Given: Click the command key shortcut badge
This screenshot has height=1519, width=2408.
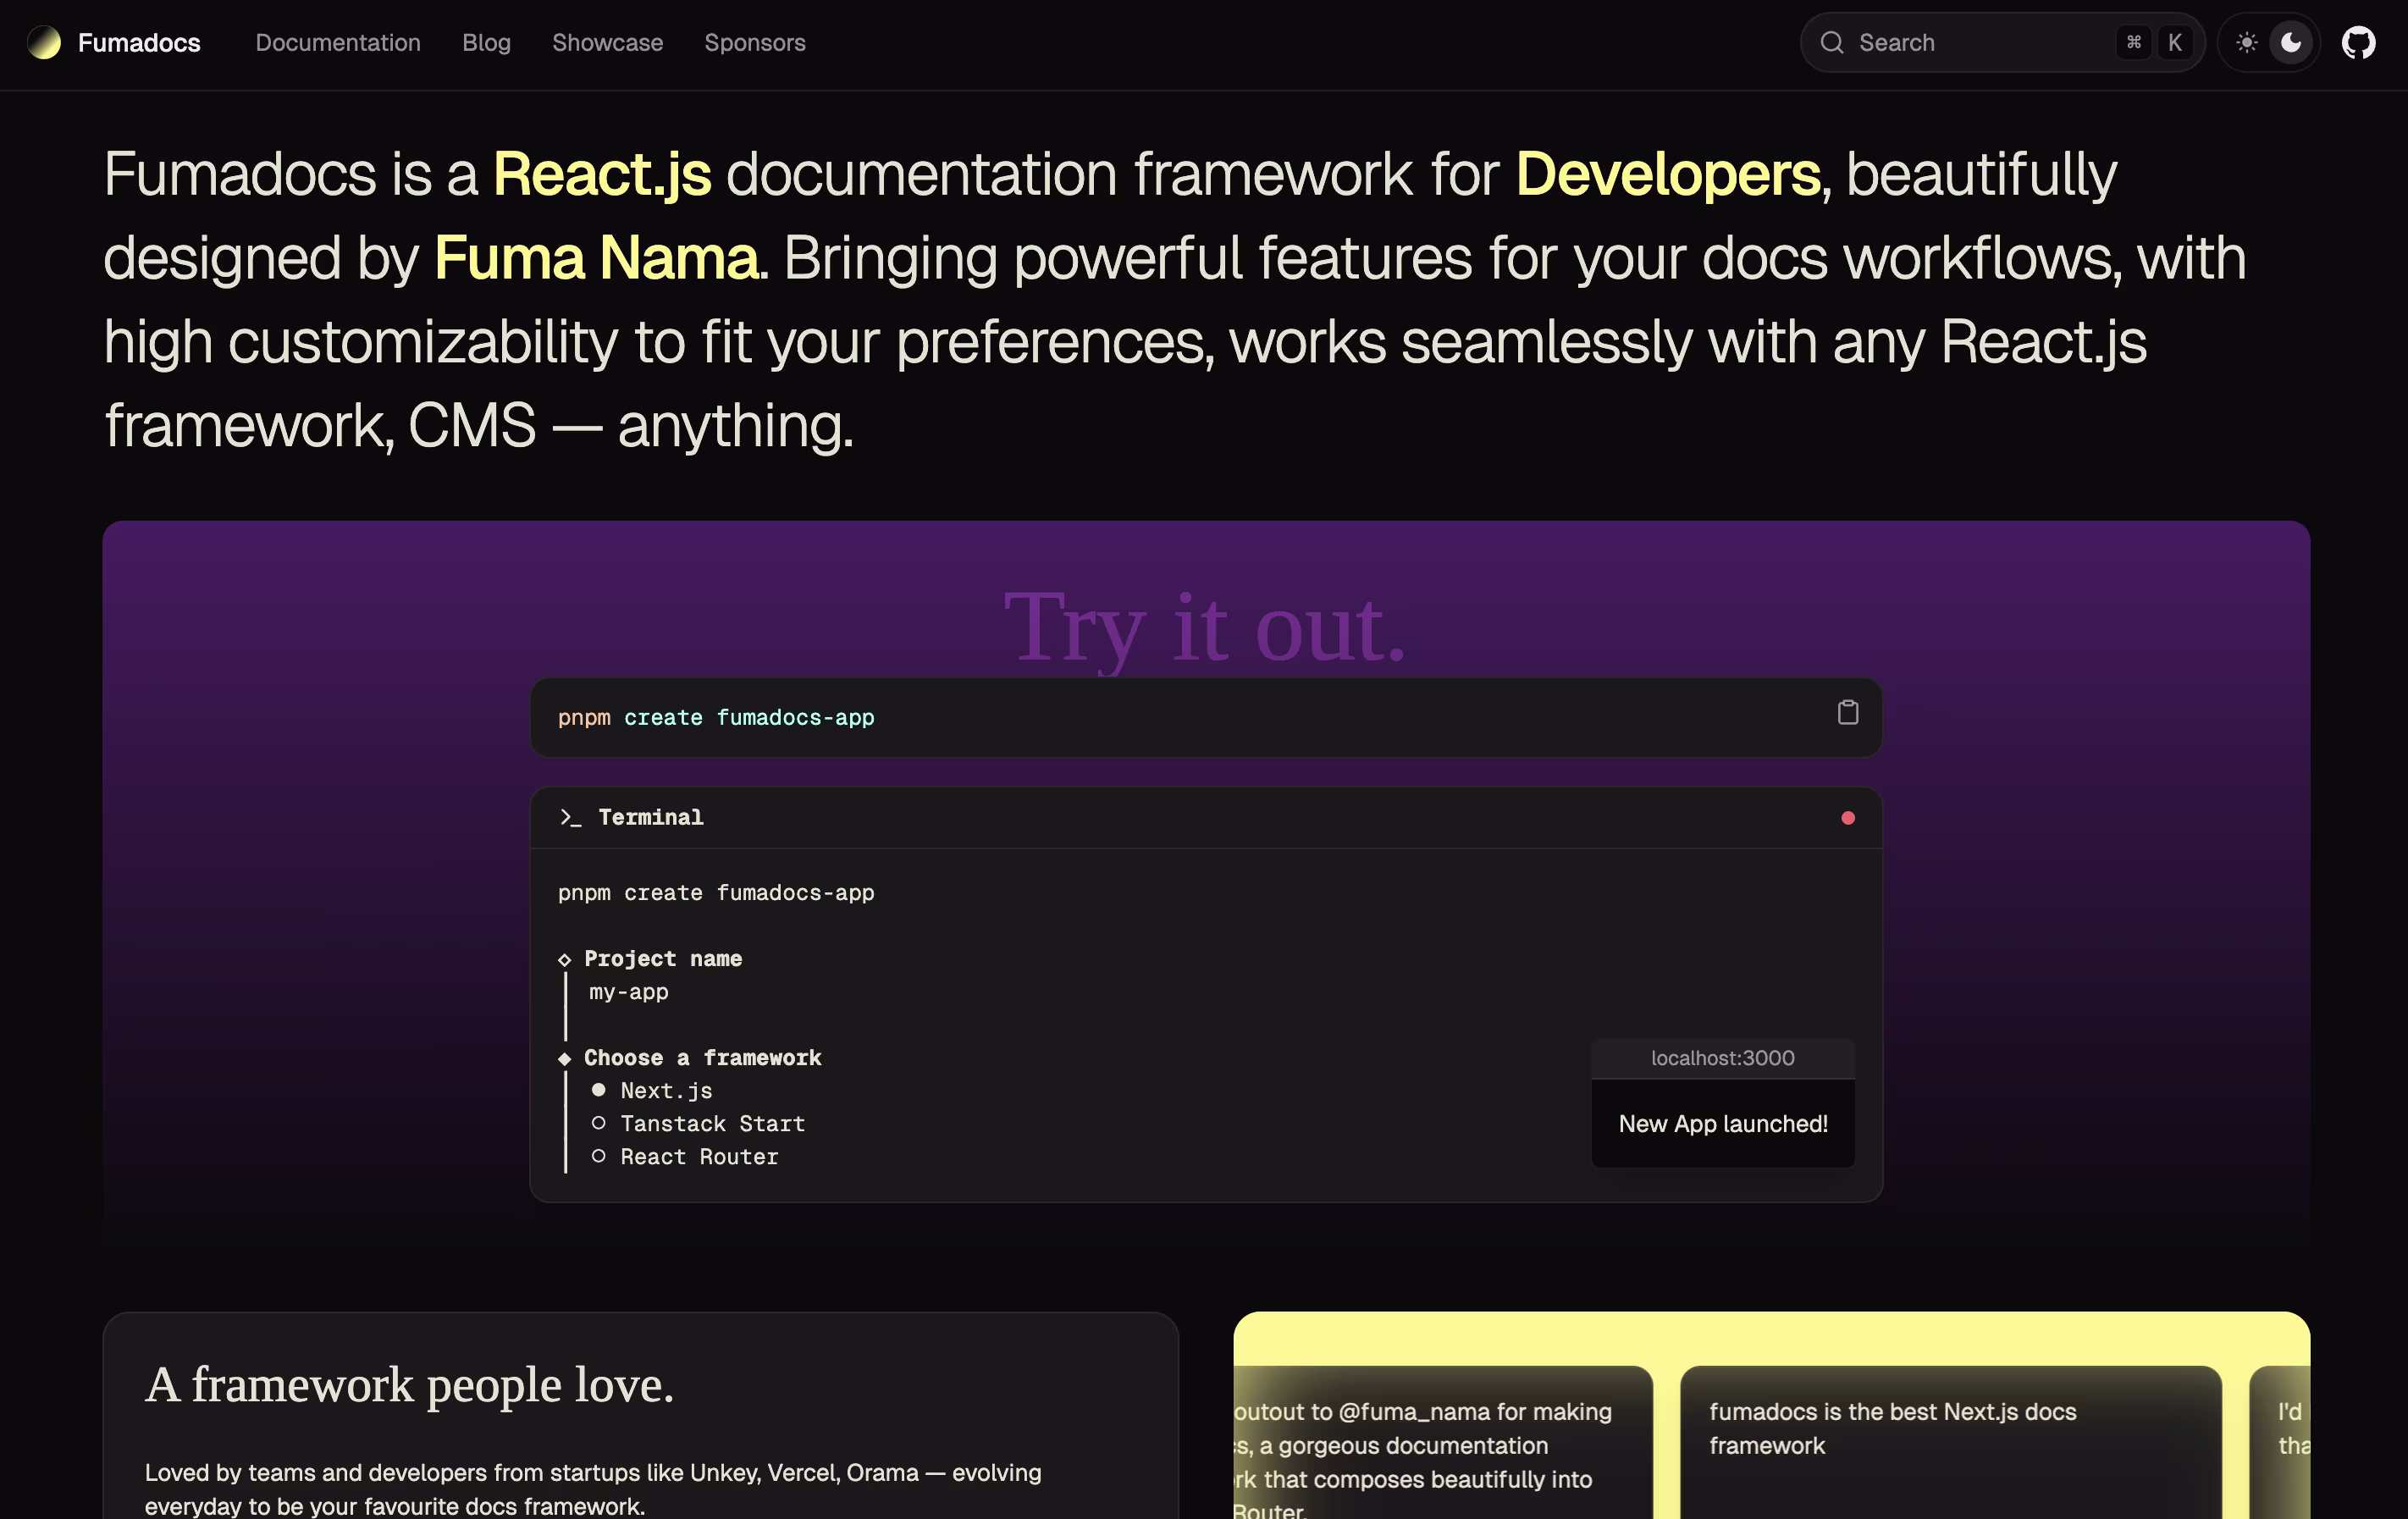Looking at the screenshot, I should tap(2133, 42).
